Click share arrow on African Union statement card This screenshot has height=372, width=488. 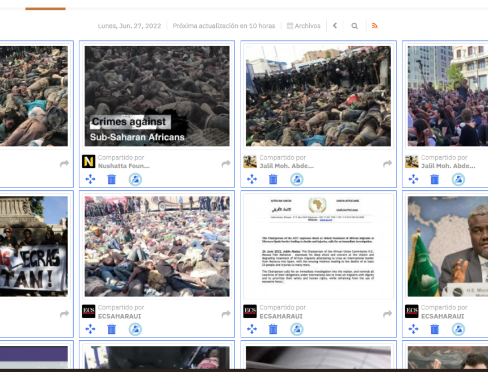(388, 314)
